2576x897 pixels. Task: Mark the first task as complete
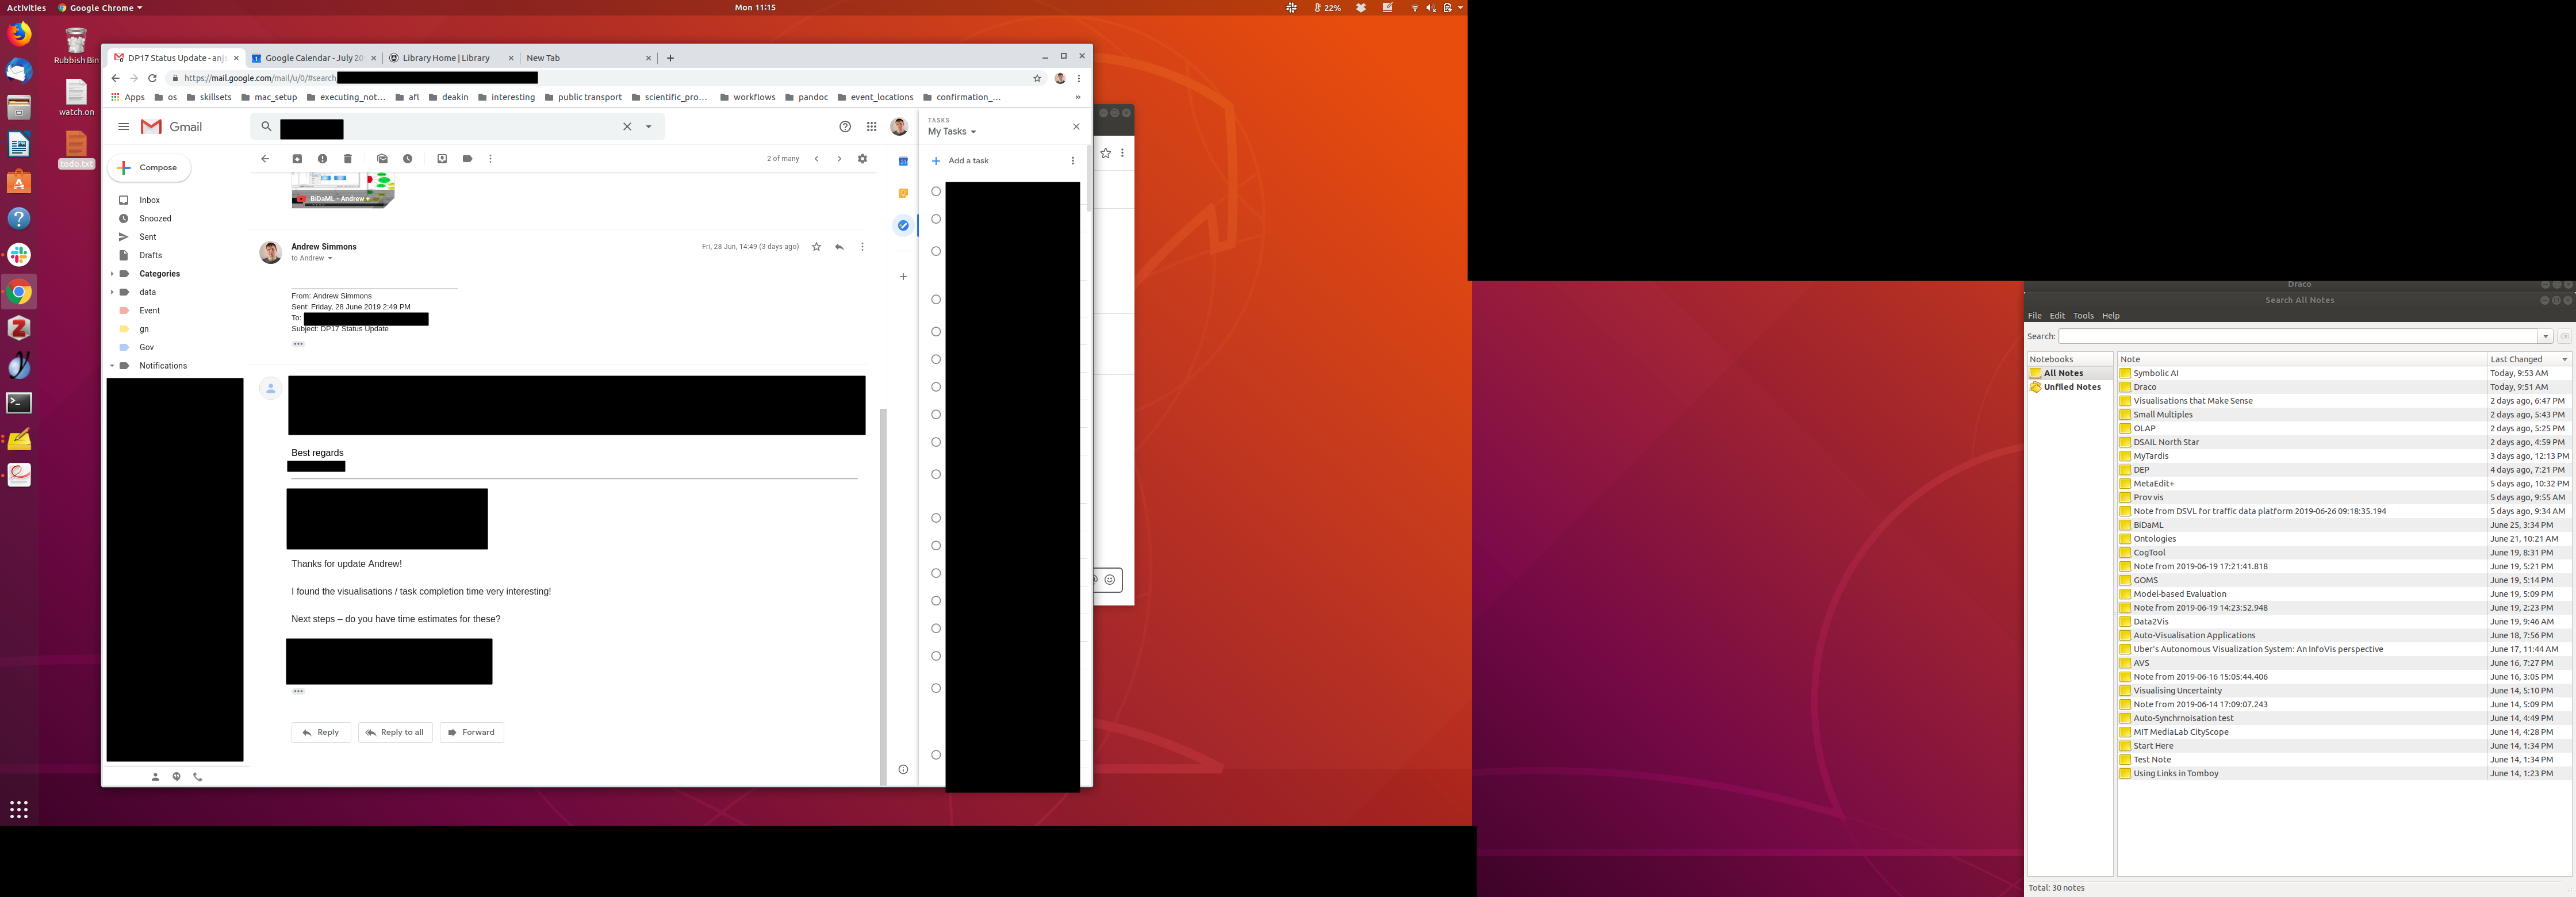point(936,191)
